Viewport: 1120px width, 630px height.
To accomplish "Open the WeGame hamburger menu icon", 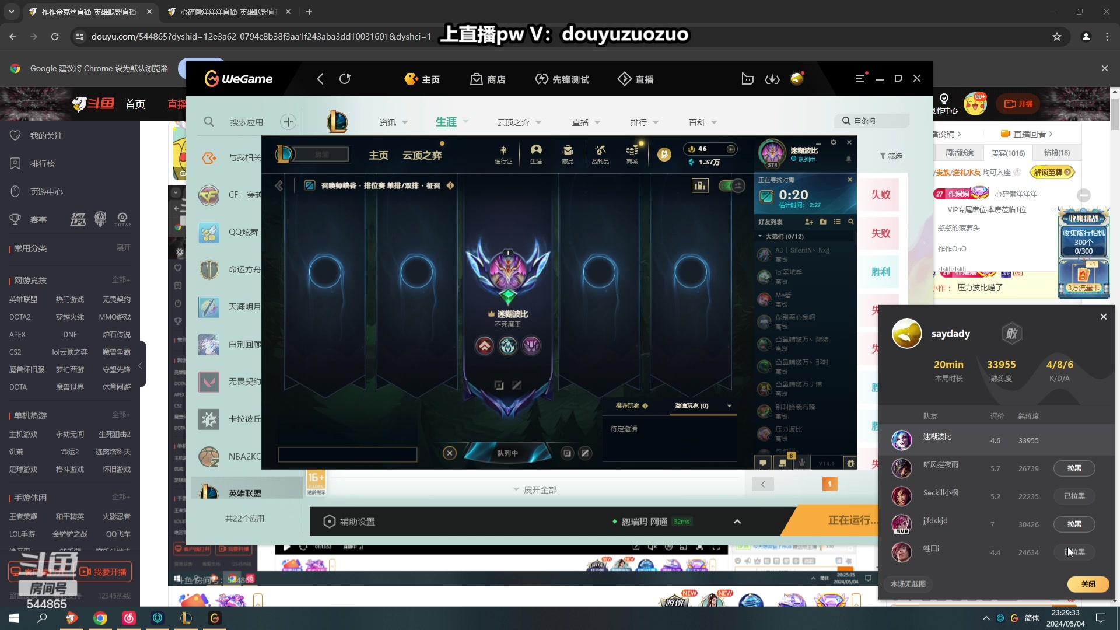I will click(860, 78).
